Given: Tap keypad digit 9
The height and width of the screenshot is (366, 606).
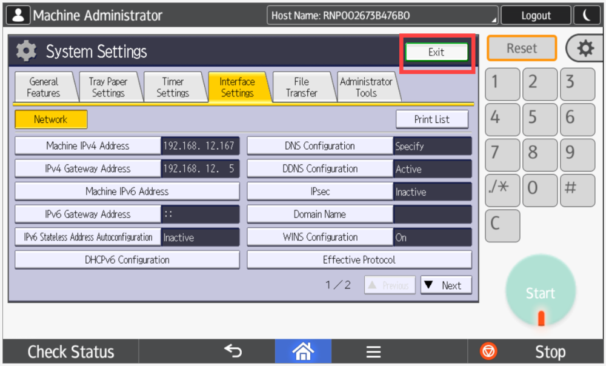Looking at the screenshot, I should [578, 155].
